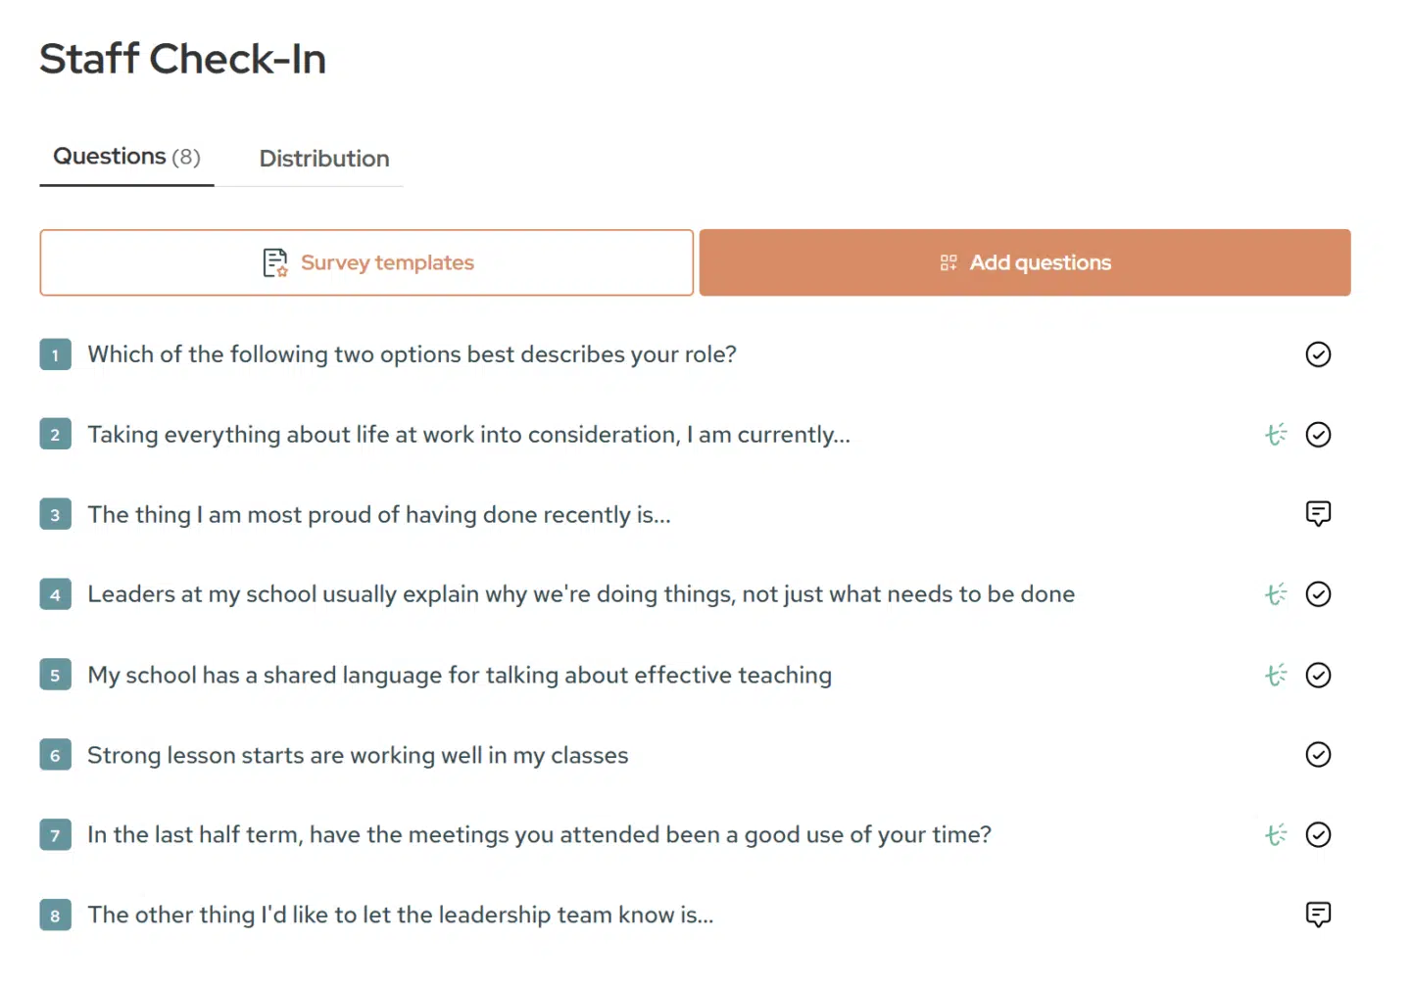Image resolution: width=1411 pixels, height=987 pixels.
Task: Click the checkmark icon on question 6
Action: [1318, 755]
